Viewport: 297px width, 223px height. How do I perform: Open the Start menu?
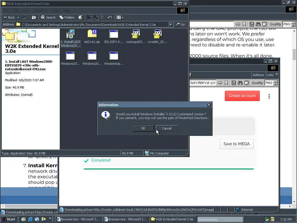click(8, 219)
